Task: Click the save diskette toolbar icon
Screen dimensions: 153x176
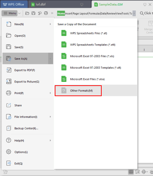Action: [33, 13]
